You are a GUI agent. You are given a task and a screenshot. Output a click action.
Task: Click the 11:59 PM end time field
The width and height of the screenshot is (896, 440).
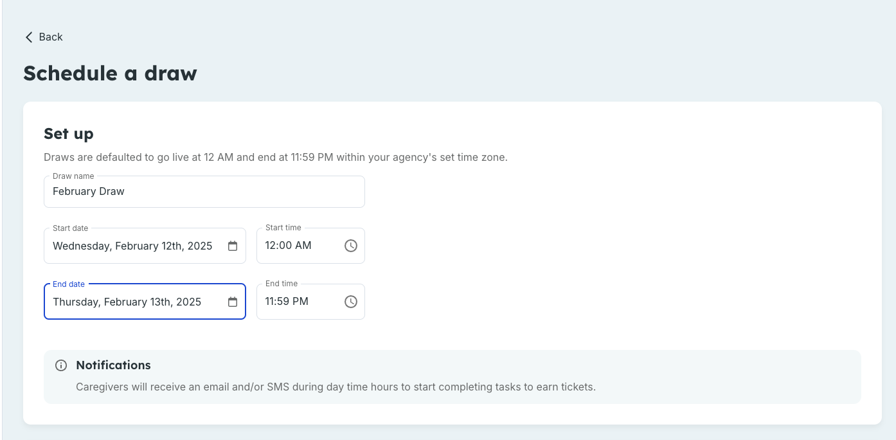310,302
